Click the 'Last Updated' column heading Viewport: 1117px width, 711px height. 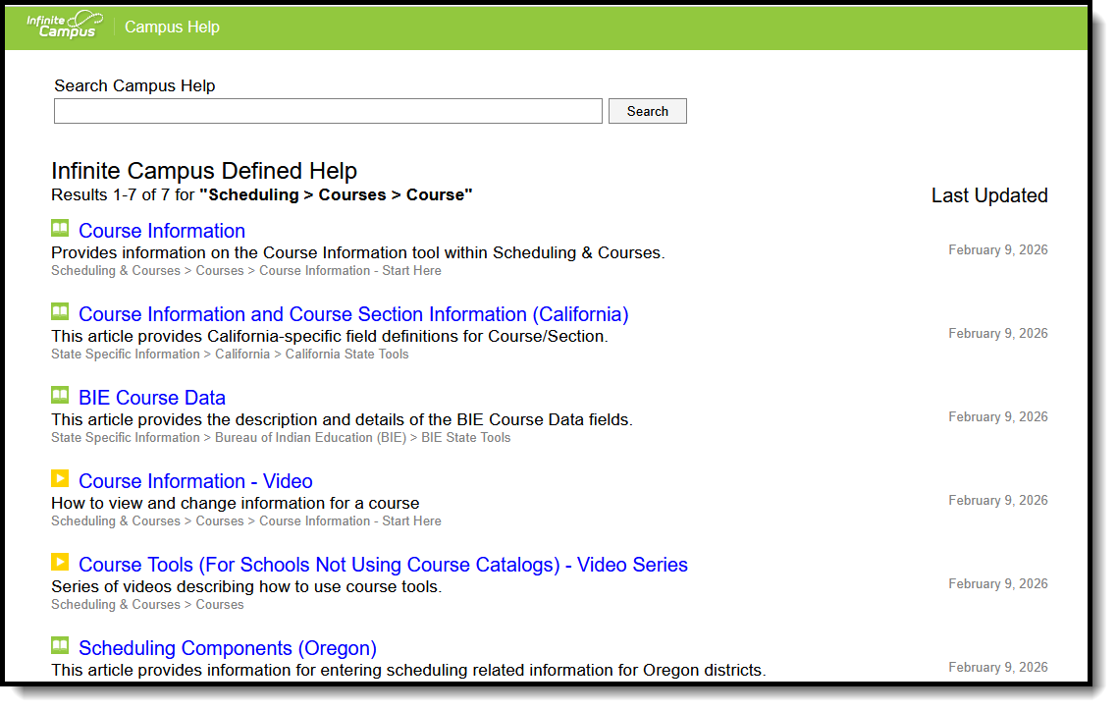click(989, 195)
